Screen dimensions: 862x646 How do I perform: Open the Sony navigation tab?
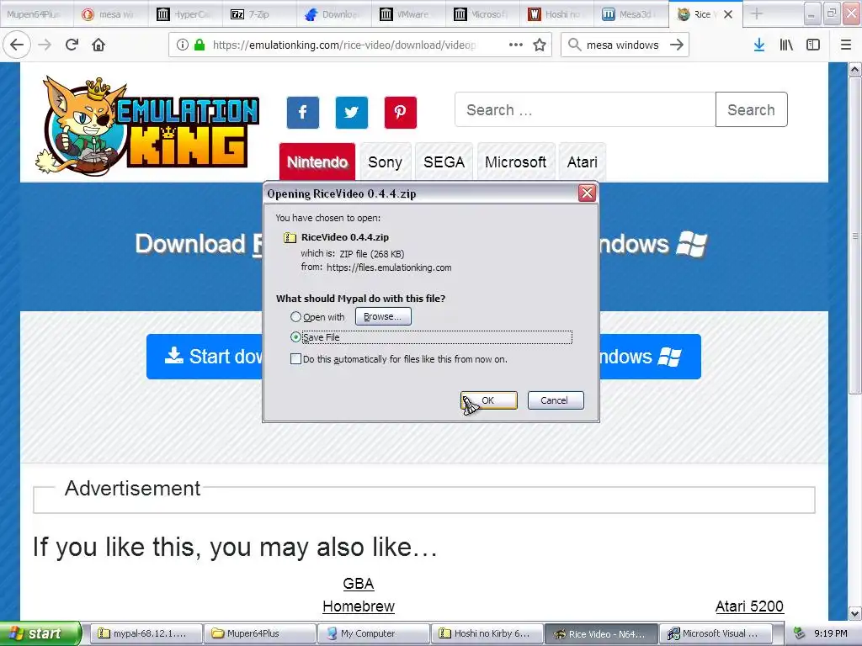point(386,162)
